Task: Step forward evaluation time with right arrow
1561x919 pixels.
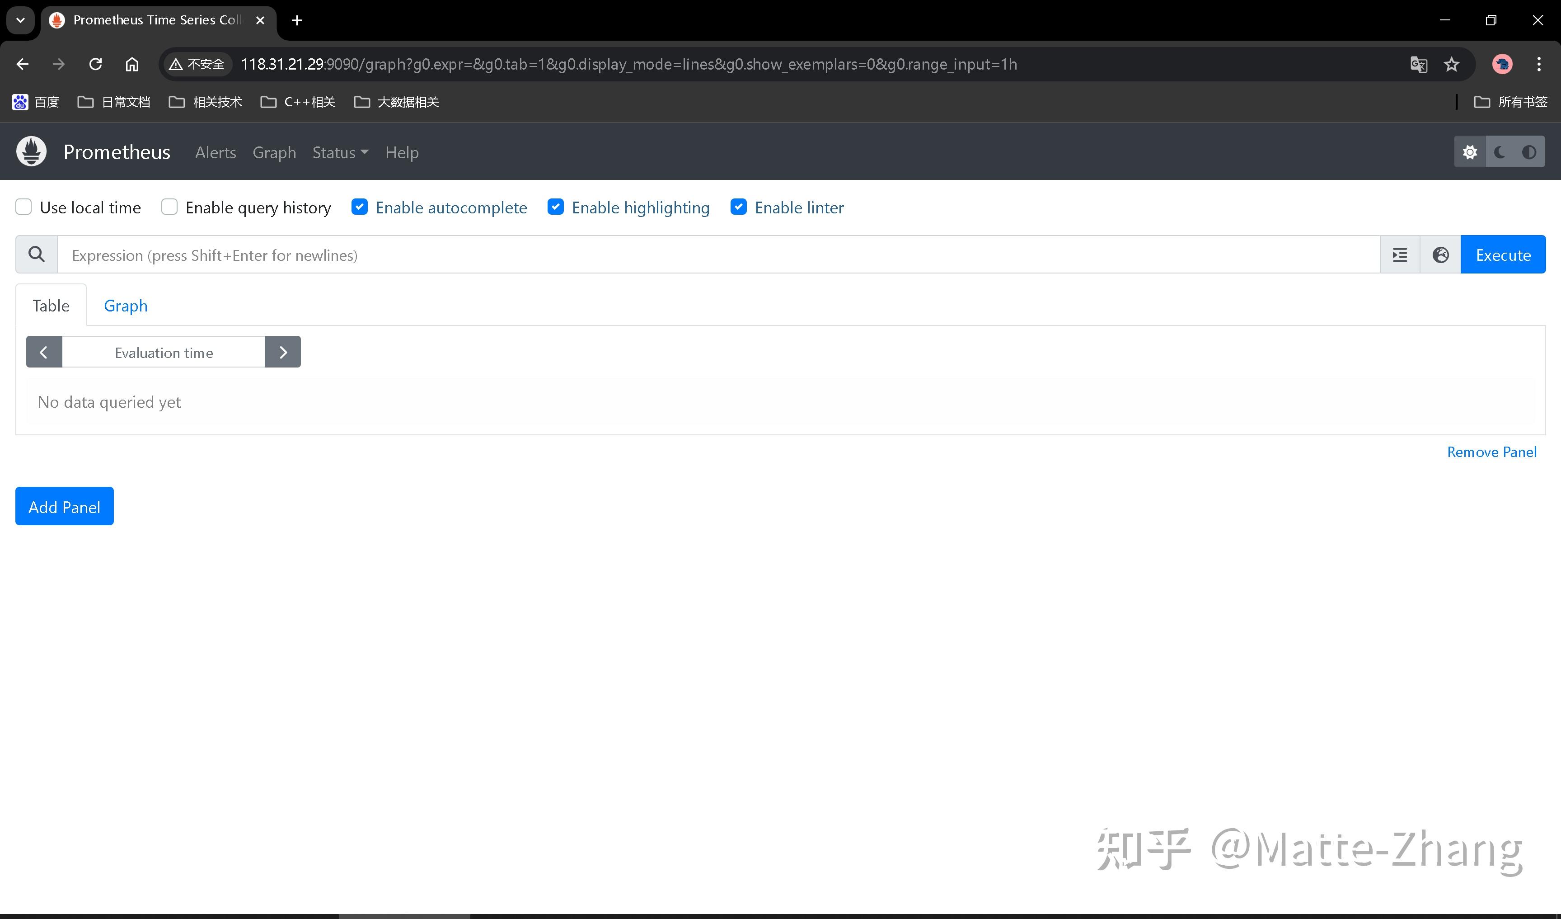Action: click(282, 351)
